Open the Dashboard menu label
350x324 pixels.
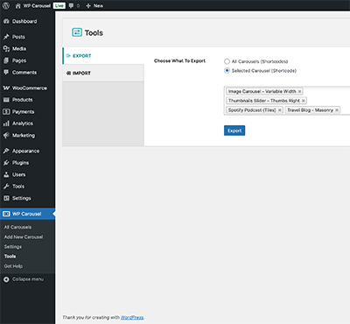pos(24,21)
